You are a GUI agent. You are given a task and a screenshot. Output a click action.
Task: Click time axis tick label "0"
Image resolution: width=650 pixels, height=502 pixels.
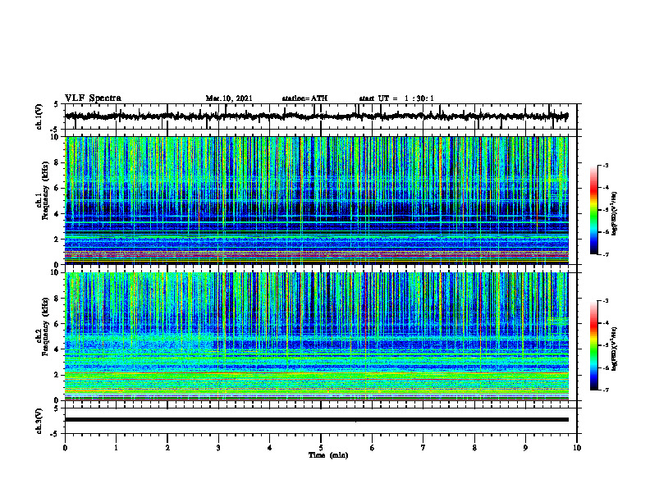[65, 448]
